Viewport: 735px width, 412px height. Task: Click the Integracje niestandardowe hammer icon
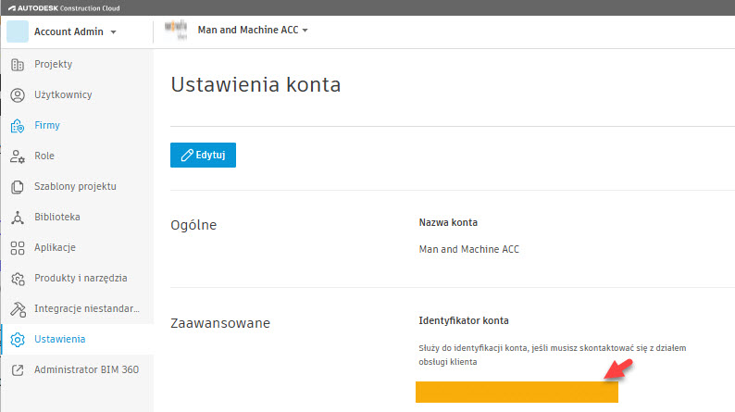(x=17, y=309)
